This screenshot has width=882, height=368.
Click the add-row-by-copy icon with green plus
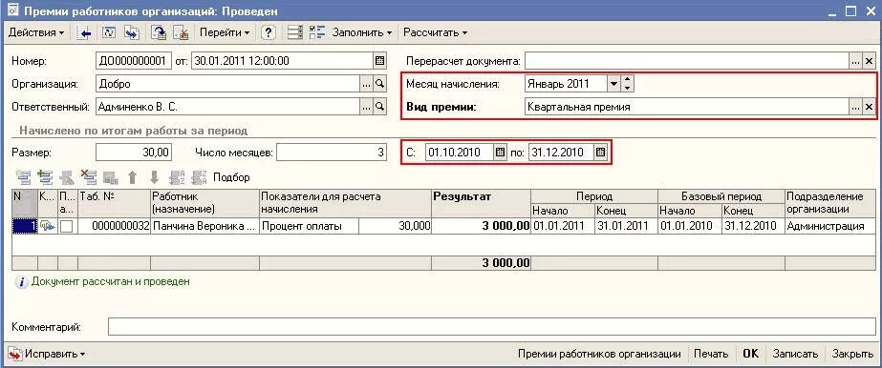[45, 178]
